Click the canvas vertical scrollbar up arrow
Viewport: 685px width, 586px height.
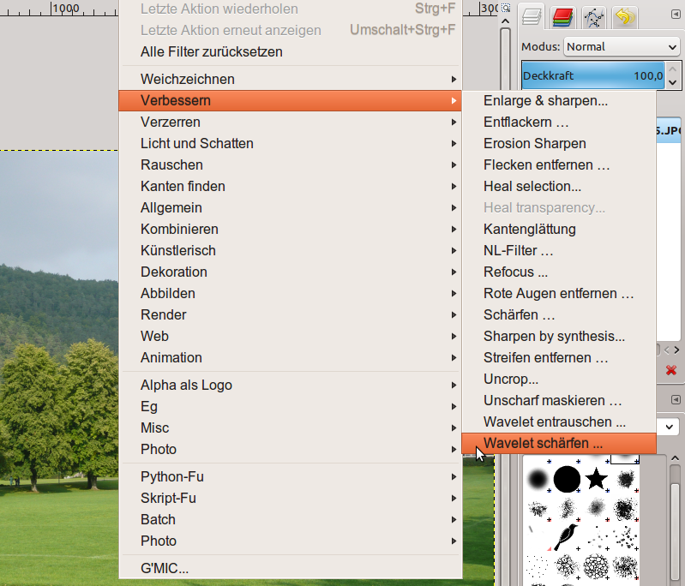(506, 21)
